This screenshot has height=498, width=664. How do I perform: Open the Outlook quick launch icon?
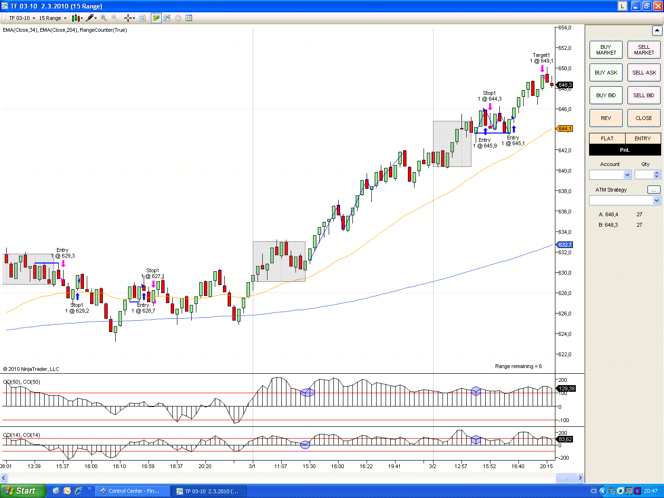point(67,491)
